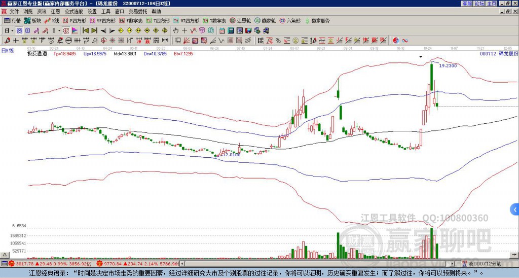
Task: Click the down arrow at chart bottom-right
Action: click(x=515, y=255)
